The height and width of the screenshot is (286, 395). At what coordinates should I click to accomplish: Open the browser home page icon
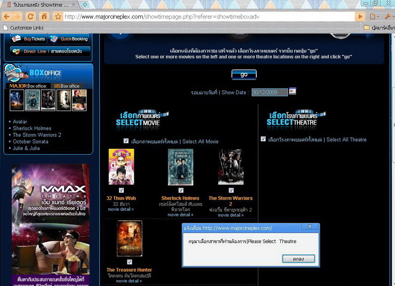[x=44, y=17]
